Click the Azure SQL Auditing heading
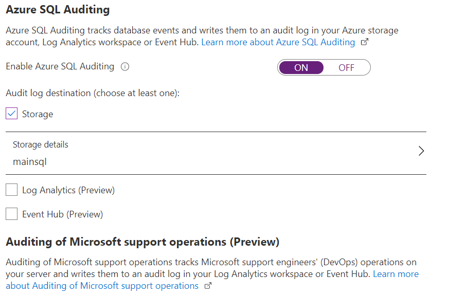449x295 pixels. click(58, 9)
